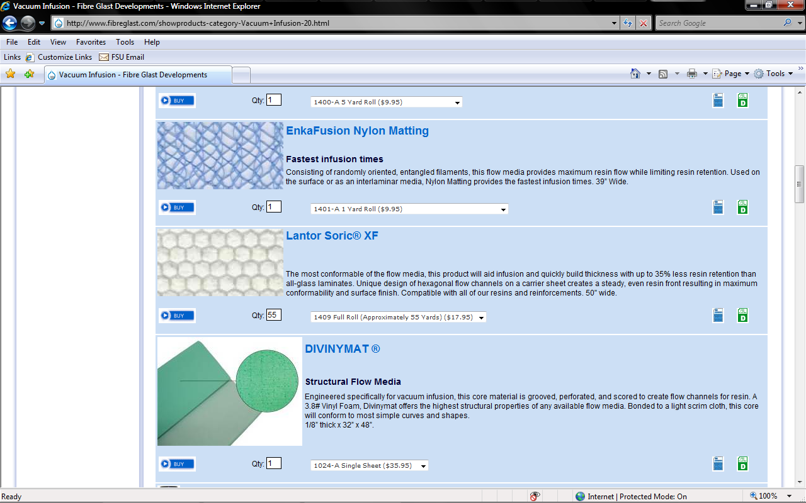Open the Edit menu
Viewport: 806px width, 503px height.
pos(34,42)
